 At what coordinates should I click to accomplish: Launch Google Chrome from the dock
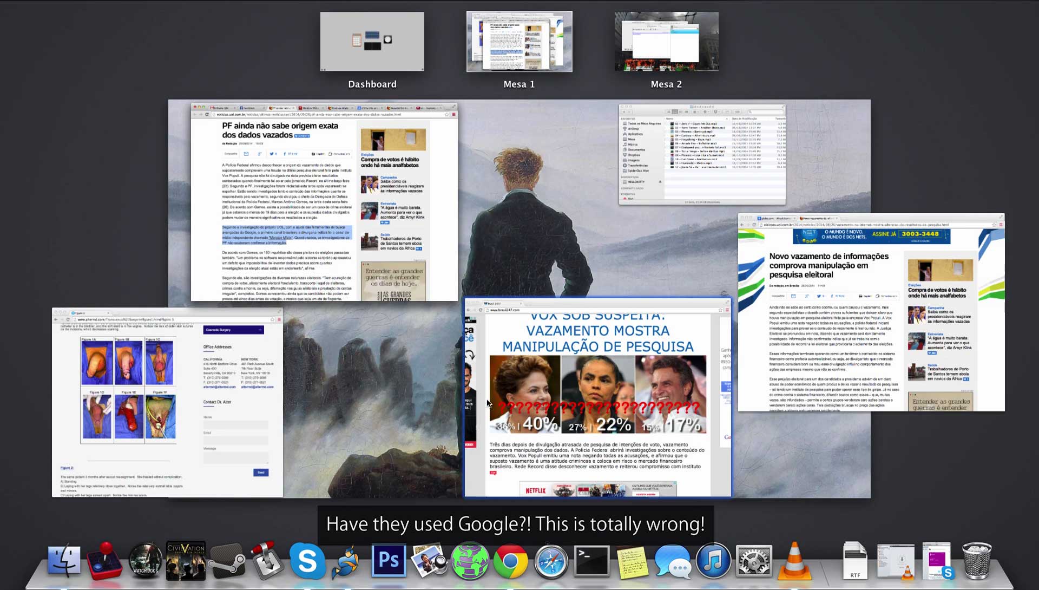coord(510,561)
